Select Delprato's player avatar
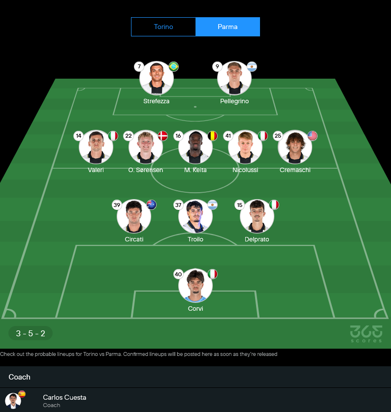This screenshot has height=412, width=391. (x=257, y=216)
